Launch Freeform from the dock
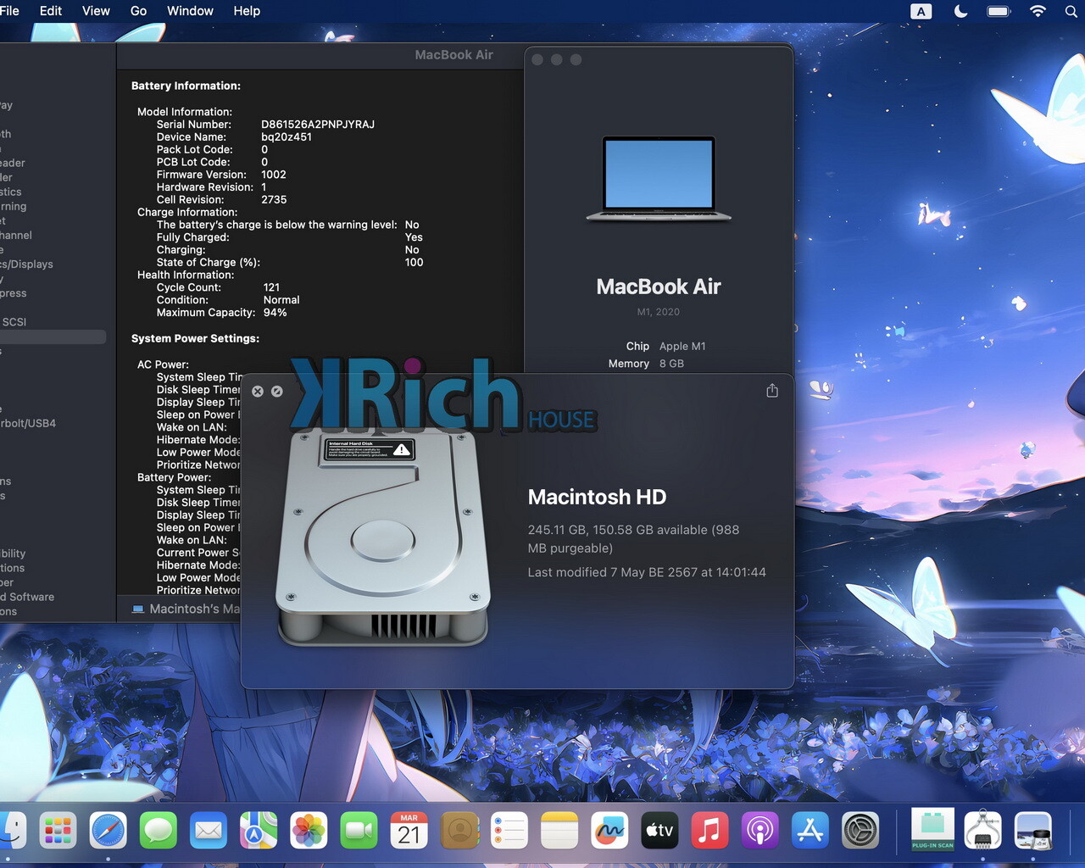The image size is (1085, 868). click(609, 831)
